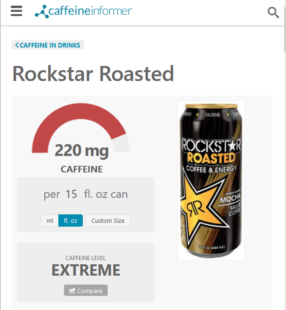
Task: Click the Rockstar Roasted page heading
Action: pos(93,73)
